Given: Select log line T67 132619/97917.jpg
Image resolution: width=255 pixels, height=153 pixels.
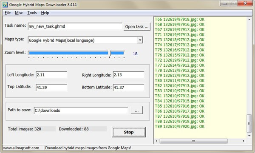Looking at the screenshot, I should click(x=179, y=30).
